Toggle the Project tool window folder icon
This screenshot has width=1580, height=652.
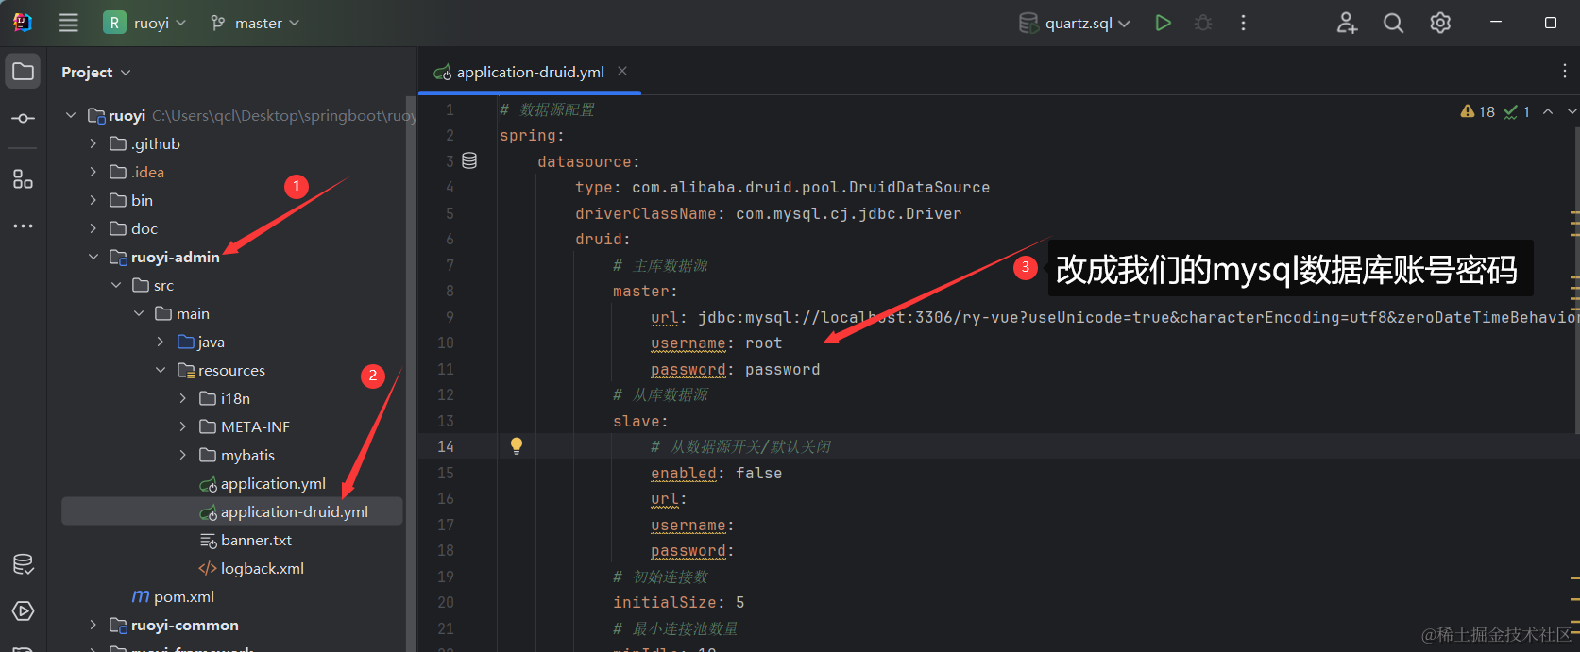(x=23, y=72)
